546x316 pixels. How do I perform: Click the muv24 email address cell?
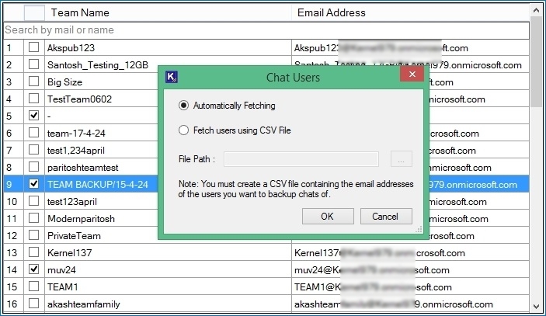point(411,269)
